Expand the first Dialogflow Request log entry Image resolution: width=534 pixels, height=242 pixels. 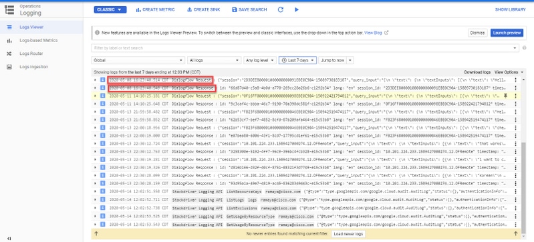(95, 80)
